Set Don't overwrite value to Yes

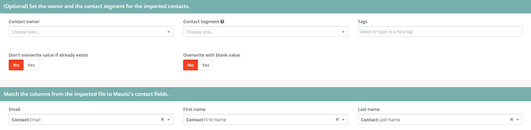(31, 65)
